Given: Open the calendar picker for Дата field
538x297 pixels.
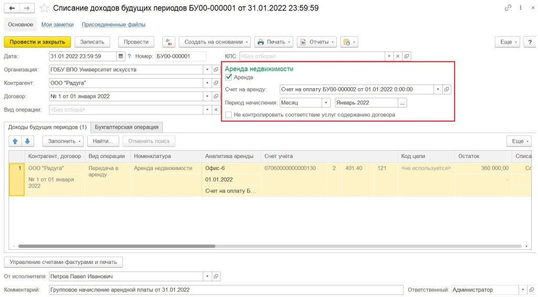Looking at the screenshot, I should pyautogui.click(x=121, y=56).
